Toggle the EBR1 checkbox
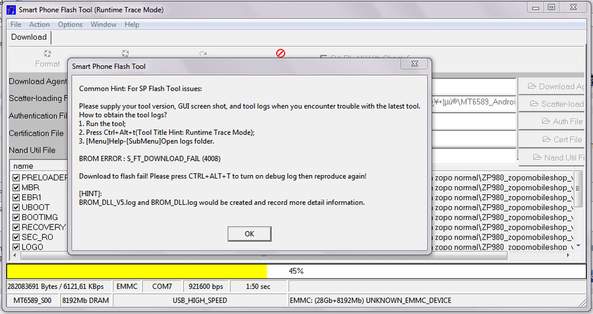The width and height of the screenshot is (593, 314). tap(16, 197)
